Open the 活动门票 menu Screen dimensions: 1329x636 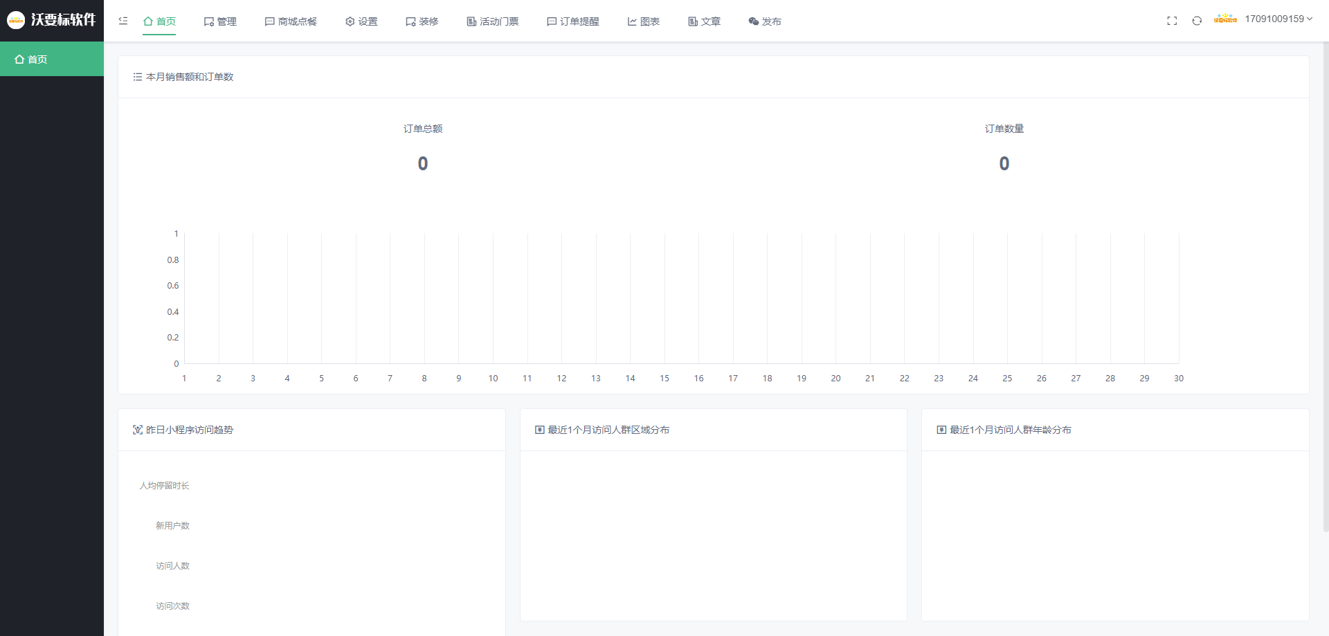[493, 21]
